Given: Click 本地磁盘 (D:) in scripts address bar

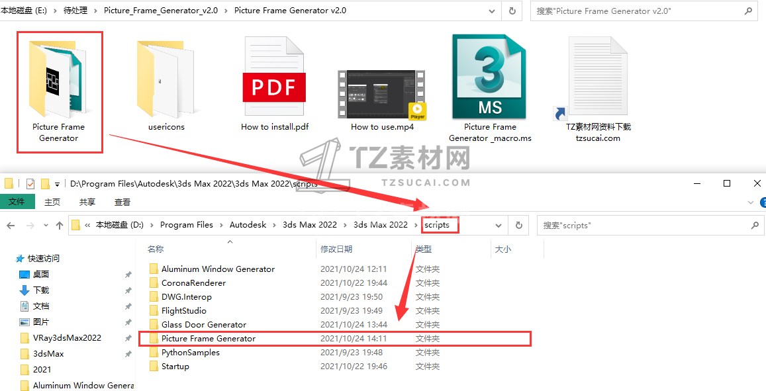Looking at the screenshot, I should click(120, 225).
